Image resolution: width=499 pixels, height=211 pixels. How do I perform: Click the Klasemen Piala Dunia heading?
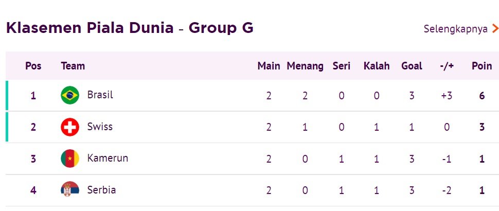coord(90,28)
